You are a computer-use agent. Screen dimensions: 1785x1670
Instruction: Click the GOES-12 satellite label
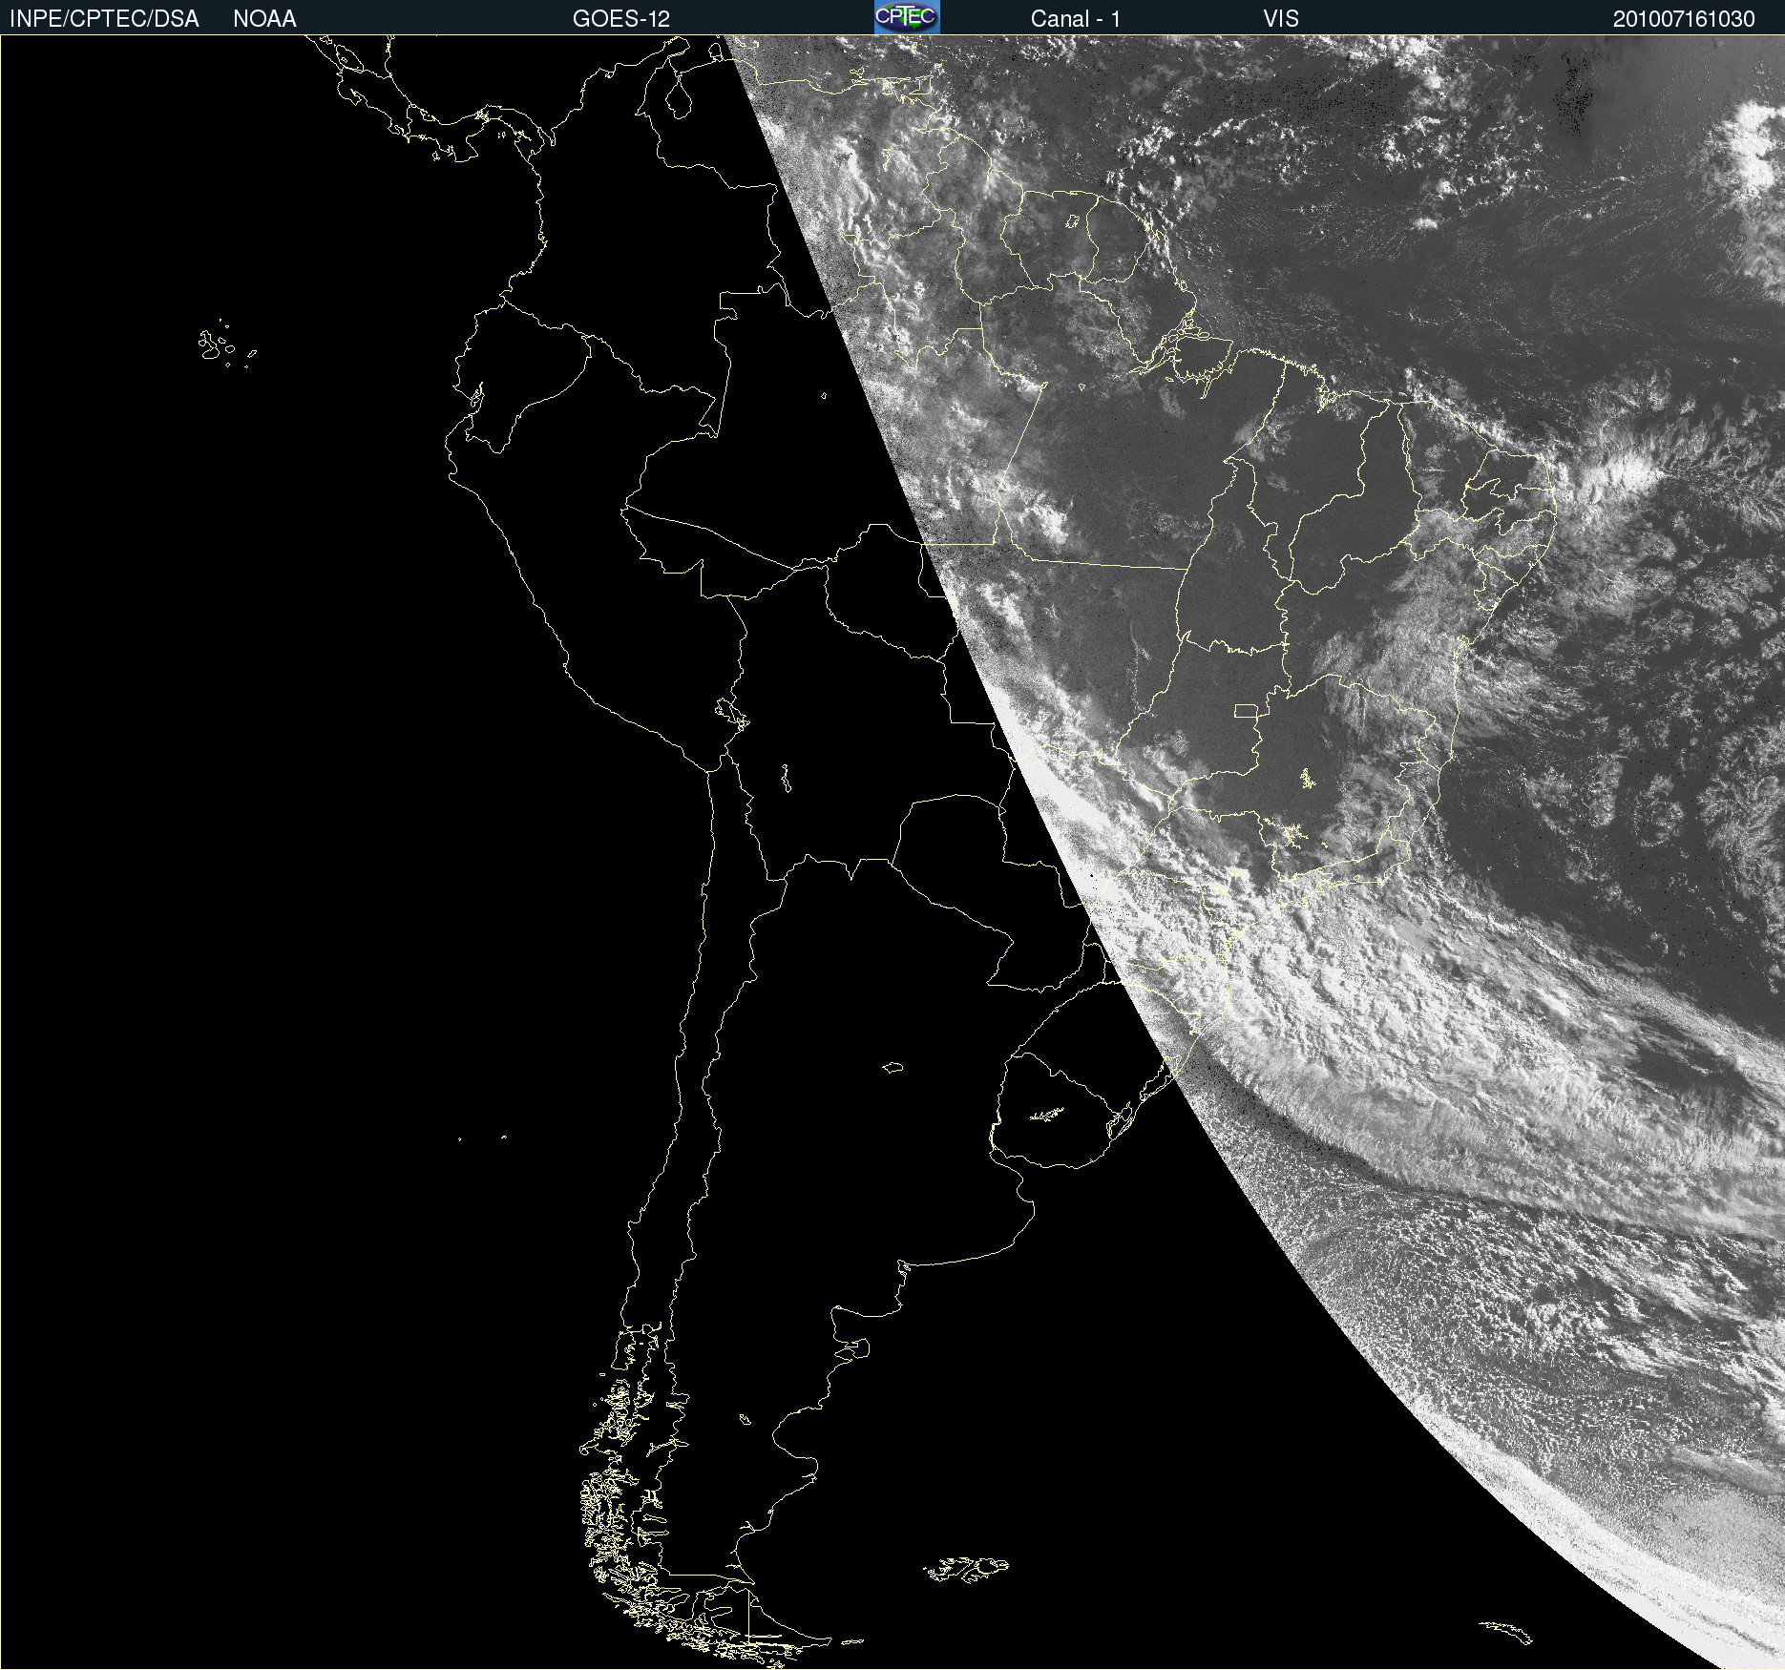coord(621,19)
